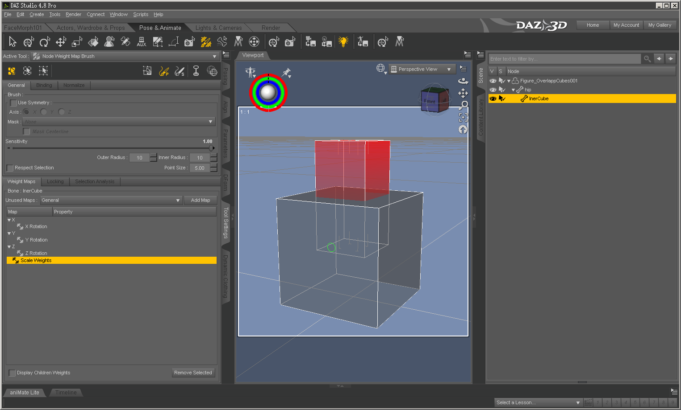Pick the Scale tool in the toolbar
Viewport: 681px width, 410px height.
click(77, 42)
